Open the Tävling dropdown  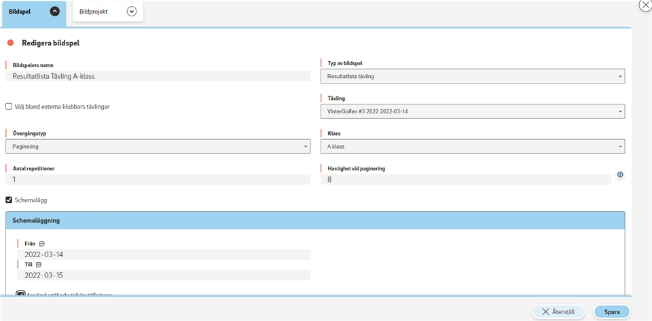click(472, 111)
